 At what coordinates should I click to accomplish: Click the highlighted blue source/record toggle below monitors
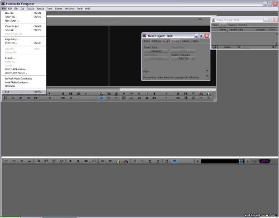(x=102, y=98)
